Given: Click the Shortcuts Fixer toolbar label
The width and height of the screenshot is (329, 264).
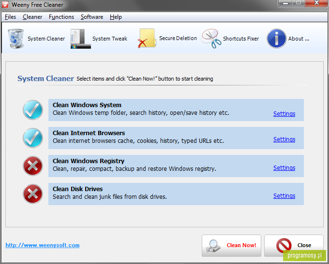Looking at the screenshot, I should (x=241, y=39).
